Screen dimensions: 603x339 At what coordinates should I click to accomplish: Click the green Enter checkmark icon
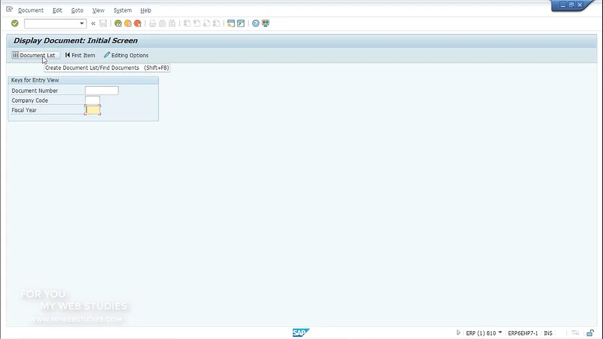pyautogui.click(x=15, y=23)
